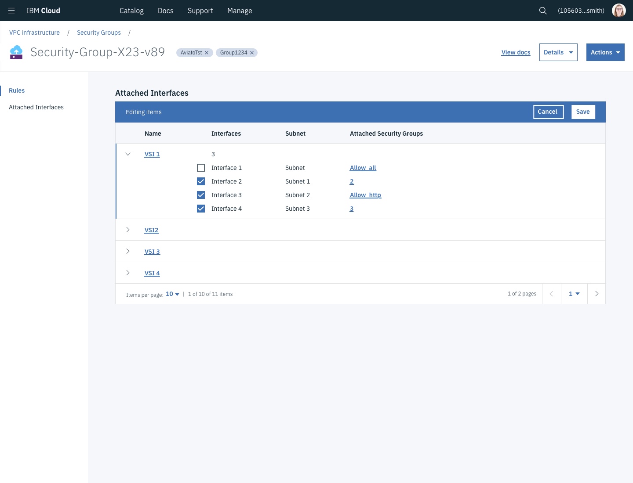Screen dimensions: 633x483
Task: Cancel editing items
Action: click(548, 112)
